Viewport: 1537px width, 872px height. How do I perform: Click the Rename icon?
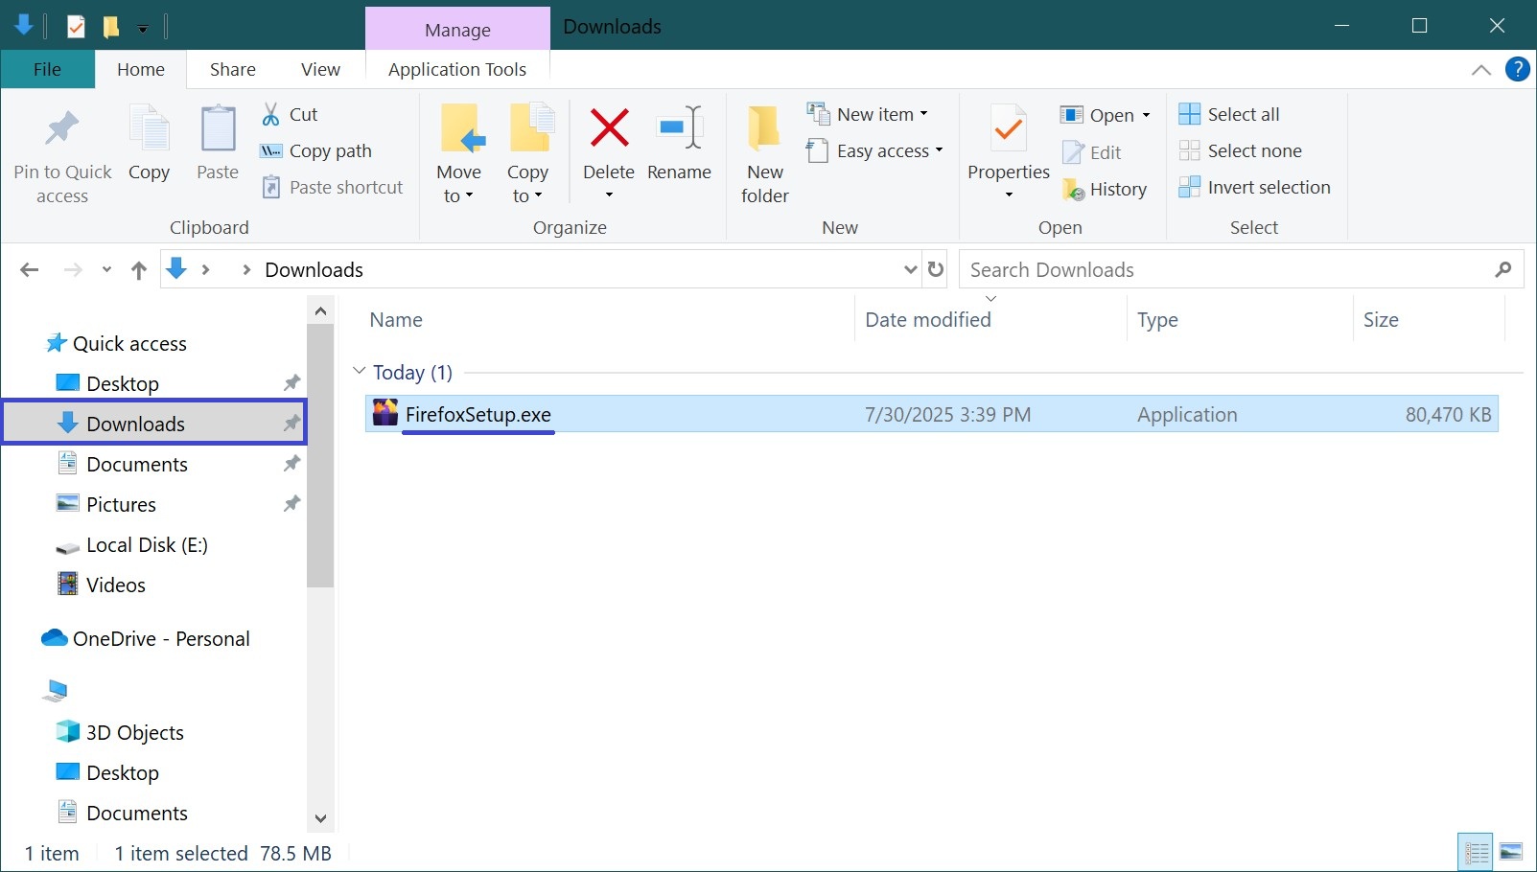[680, 127]
